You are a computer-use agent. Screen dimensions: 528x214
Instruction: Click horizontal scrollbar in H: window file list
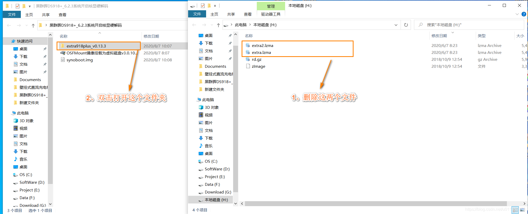376,203
